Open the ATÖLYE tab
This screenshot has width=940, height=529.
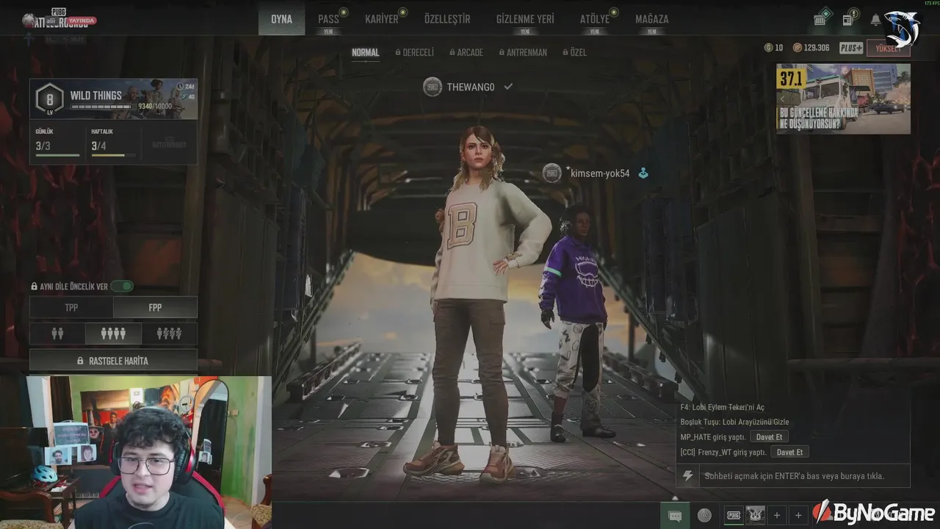tap(594, 19)
